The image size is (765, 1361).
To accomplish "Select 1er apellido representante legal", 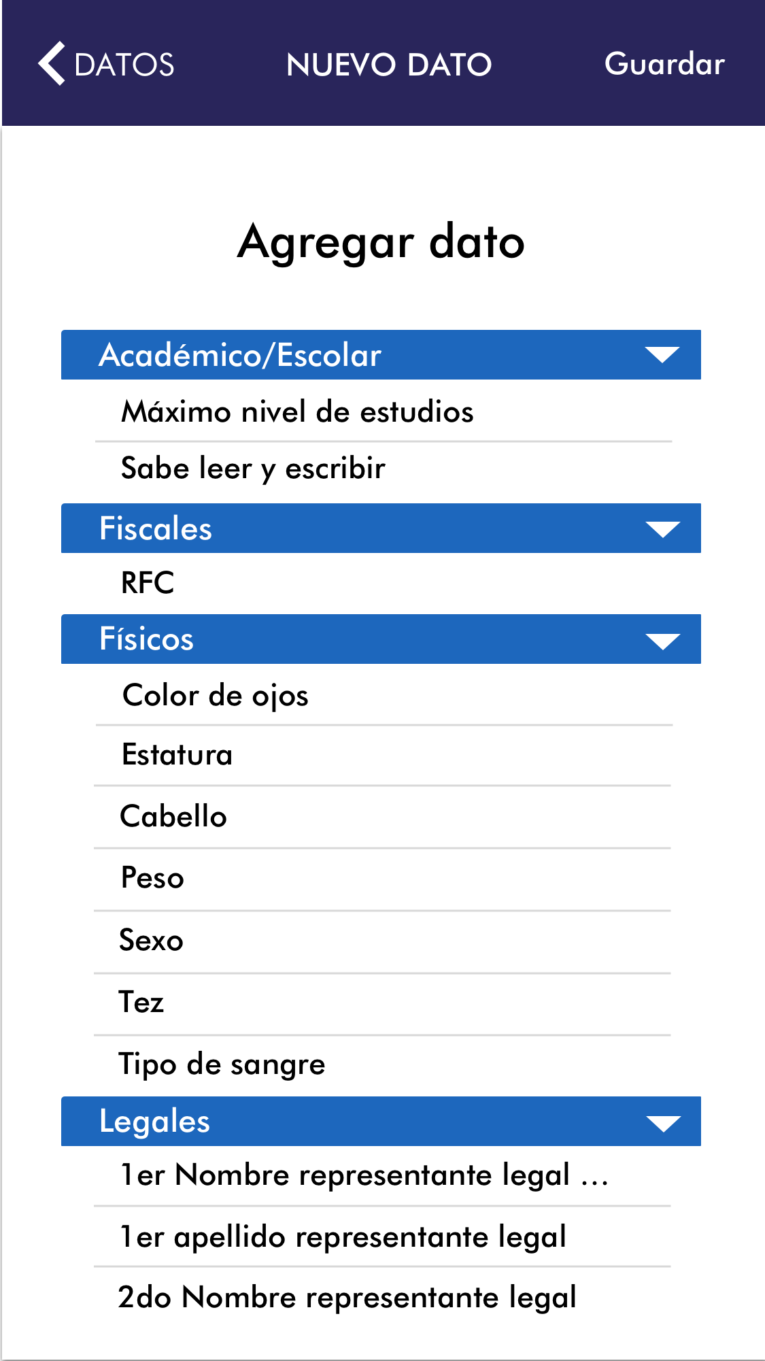I will point(343,1237).
